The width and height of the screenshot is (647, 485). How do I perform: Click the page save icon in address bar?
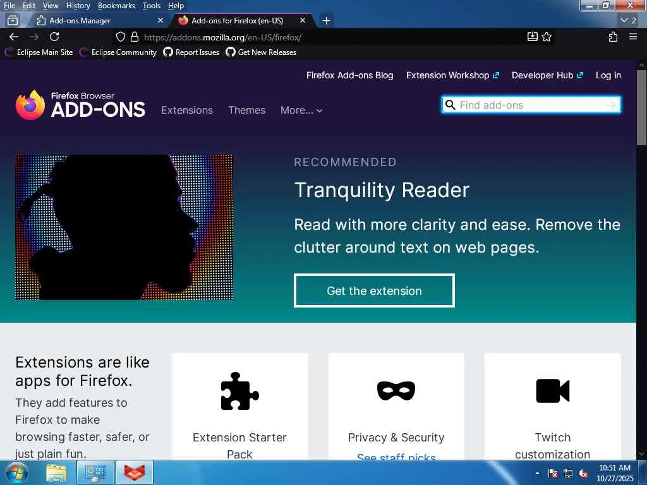point(532,37)
